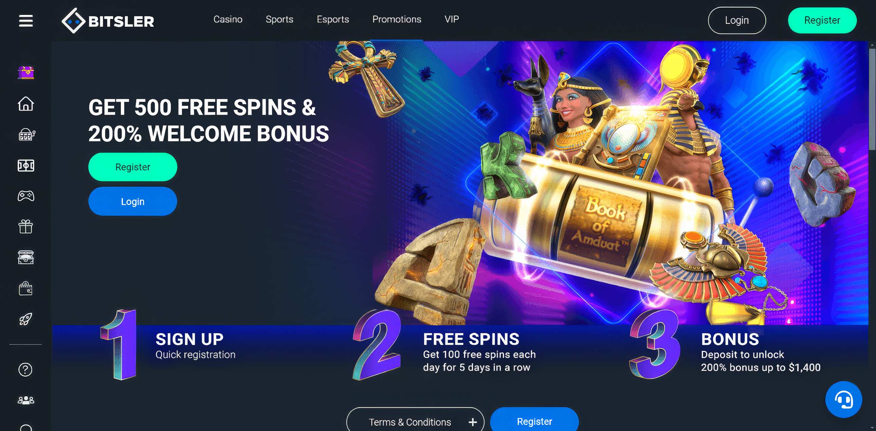Select the VIP menu item
Viewport: 876px width, 431px height.
(452, 19)
